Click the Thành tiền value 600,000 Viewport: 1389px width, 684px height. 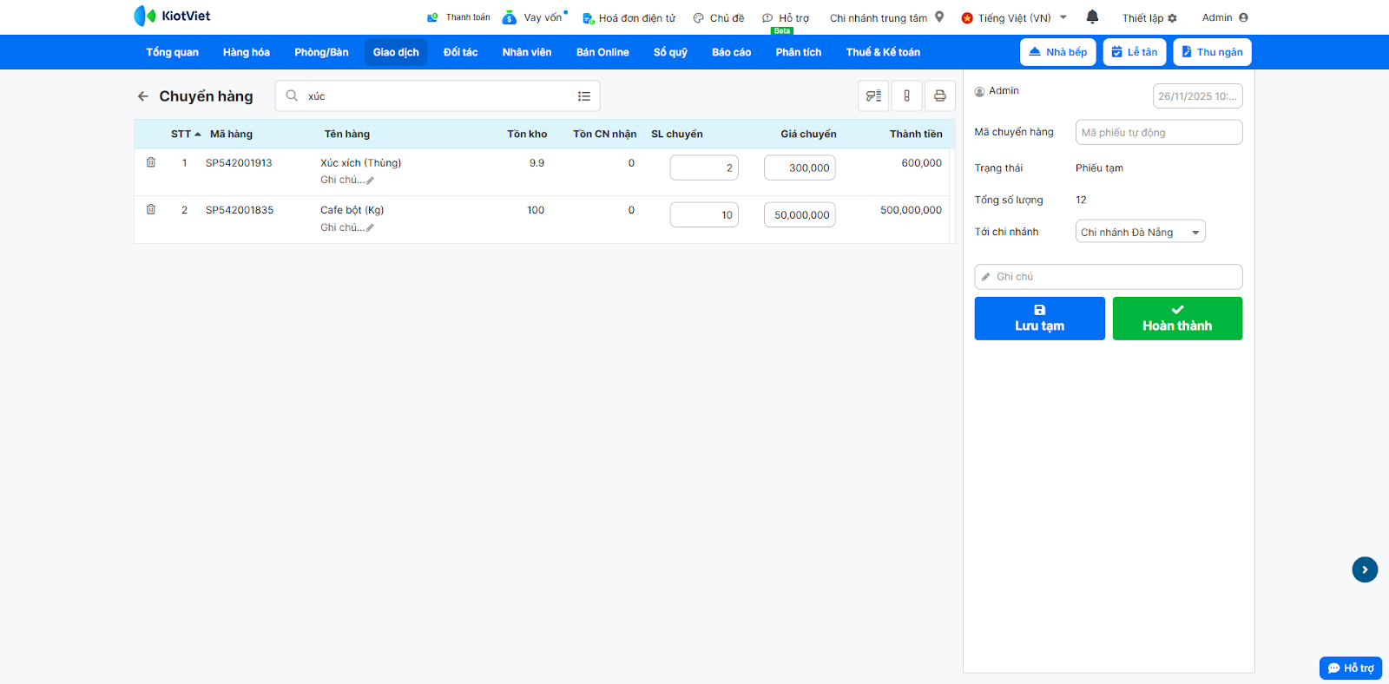click(921, 163)
